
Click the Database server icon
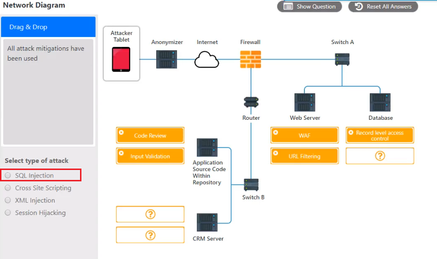pos(380,102)
